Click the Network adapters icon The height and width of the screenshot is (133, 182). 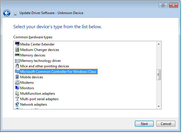coord(17,105)
